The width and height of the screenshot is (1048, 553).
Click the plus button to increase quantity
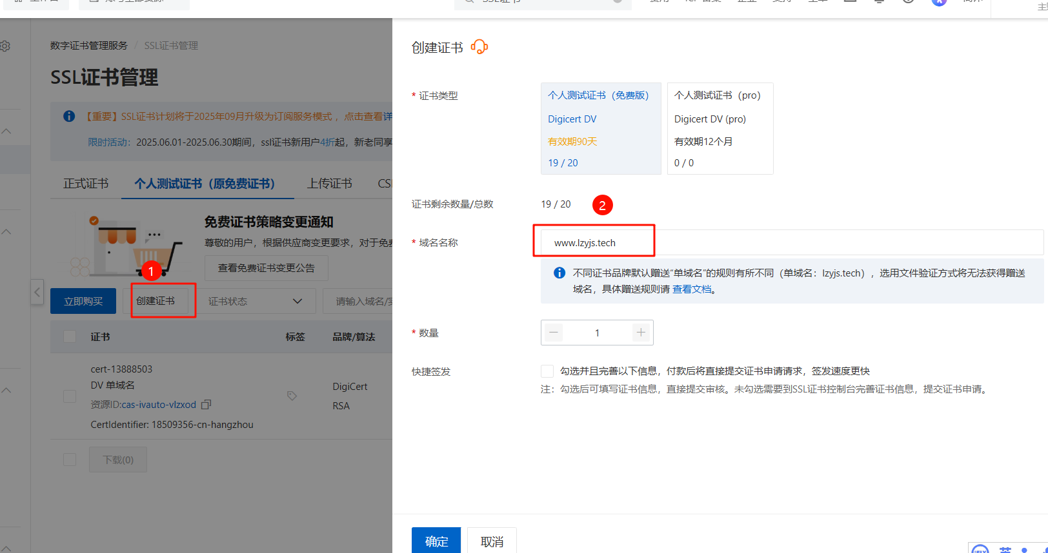(x=640, y=333)
